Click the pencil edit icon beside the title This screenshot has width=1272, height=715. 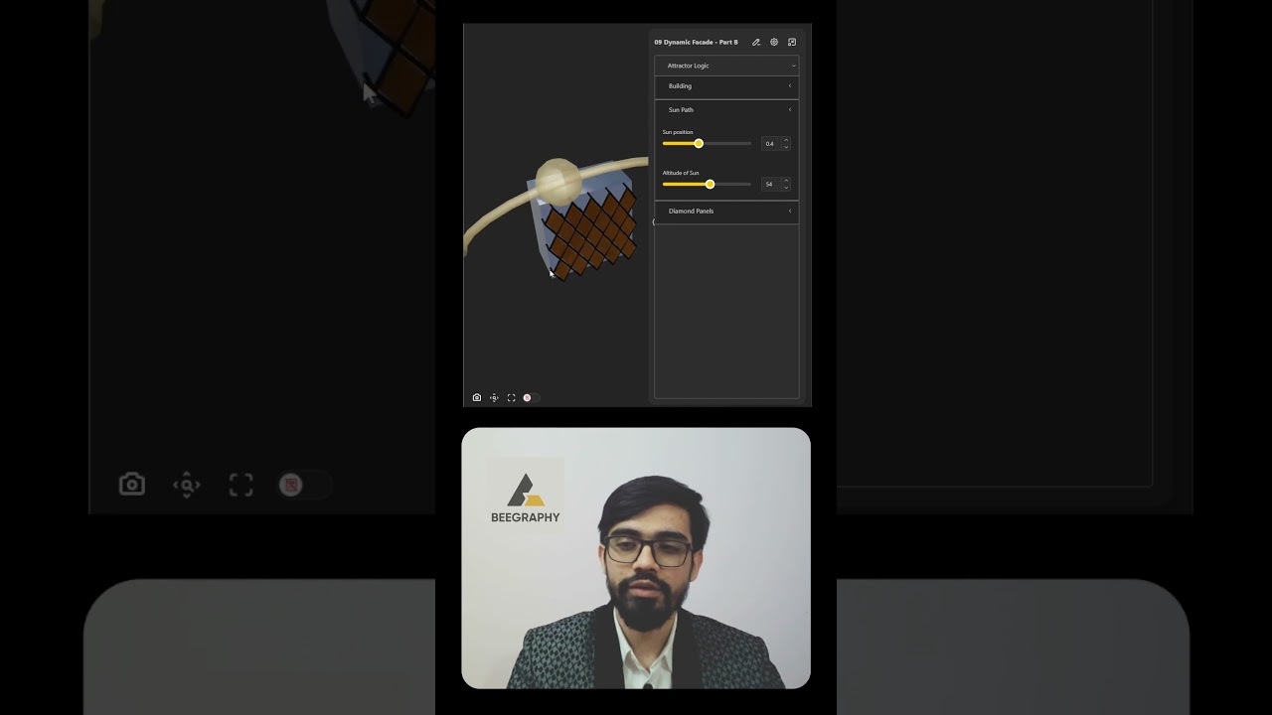tap(756, 43)
